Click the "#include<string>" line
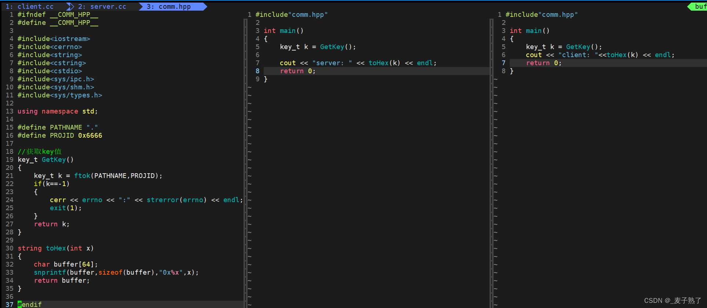The width and height of the screenshot is (707, 308). pyautogui.click(x=50, y=55)
